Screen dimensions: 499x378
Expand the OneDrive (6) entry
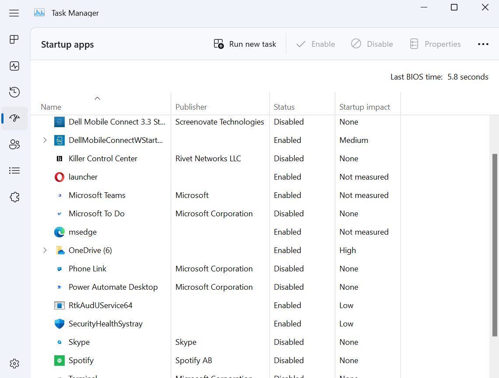(x=45, y=250)
